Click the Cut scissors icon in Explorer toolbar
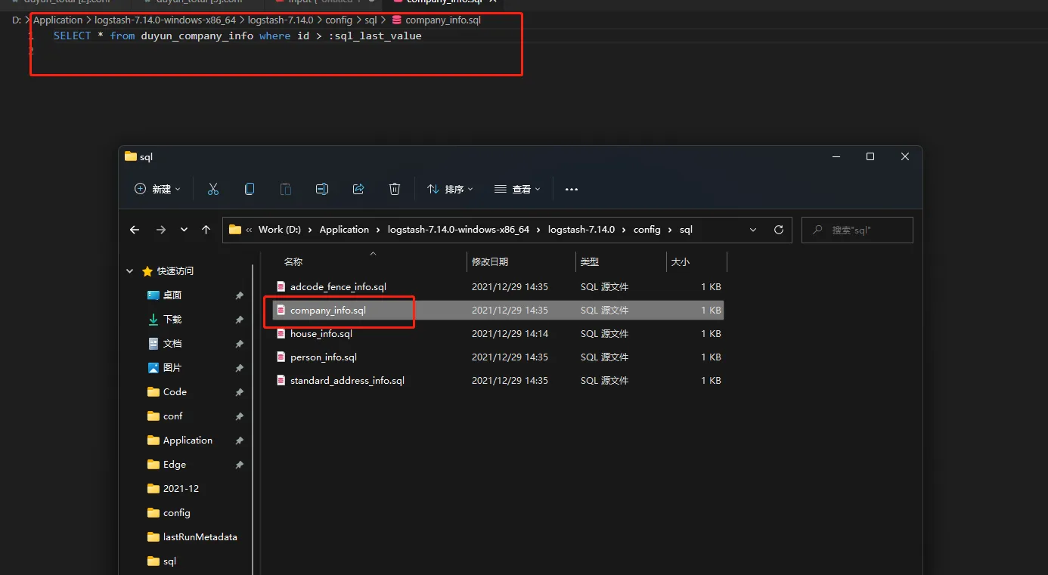 (213, 189)
